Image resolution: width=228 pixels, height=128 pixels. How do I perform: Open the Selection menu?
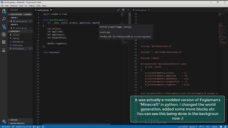coord(14,6)
